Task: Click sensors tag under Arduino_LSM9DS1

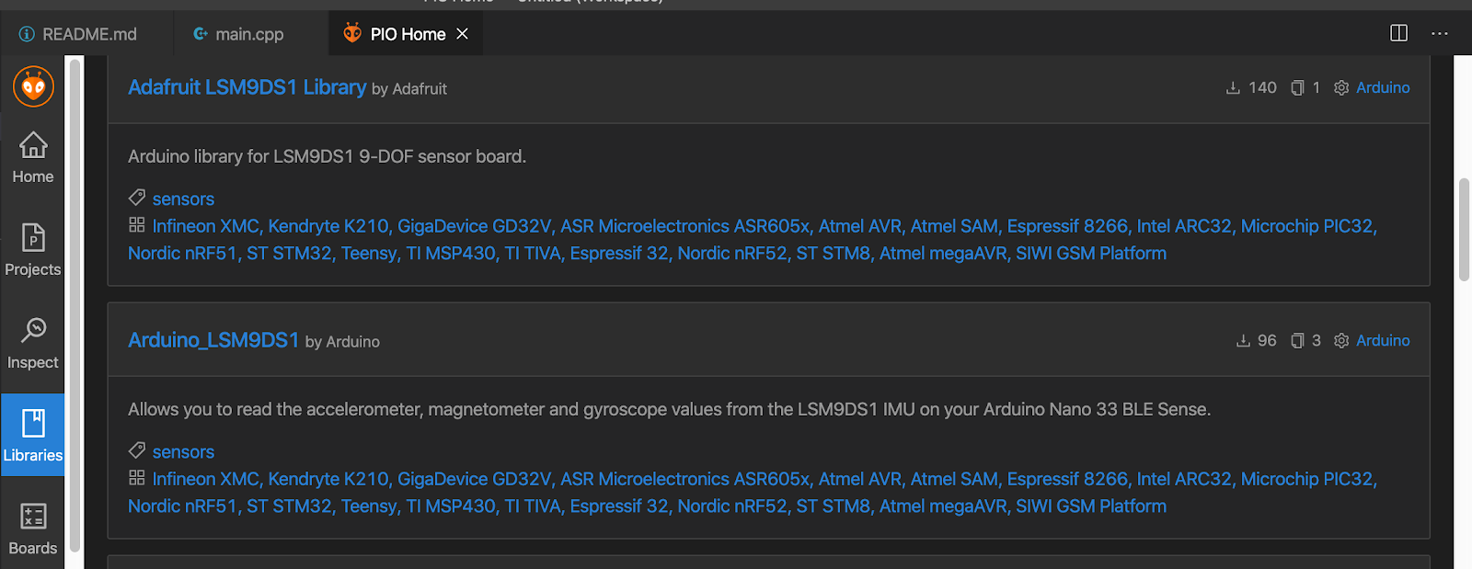Action: 183,451
